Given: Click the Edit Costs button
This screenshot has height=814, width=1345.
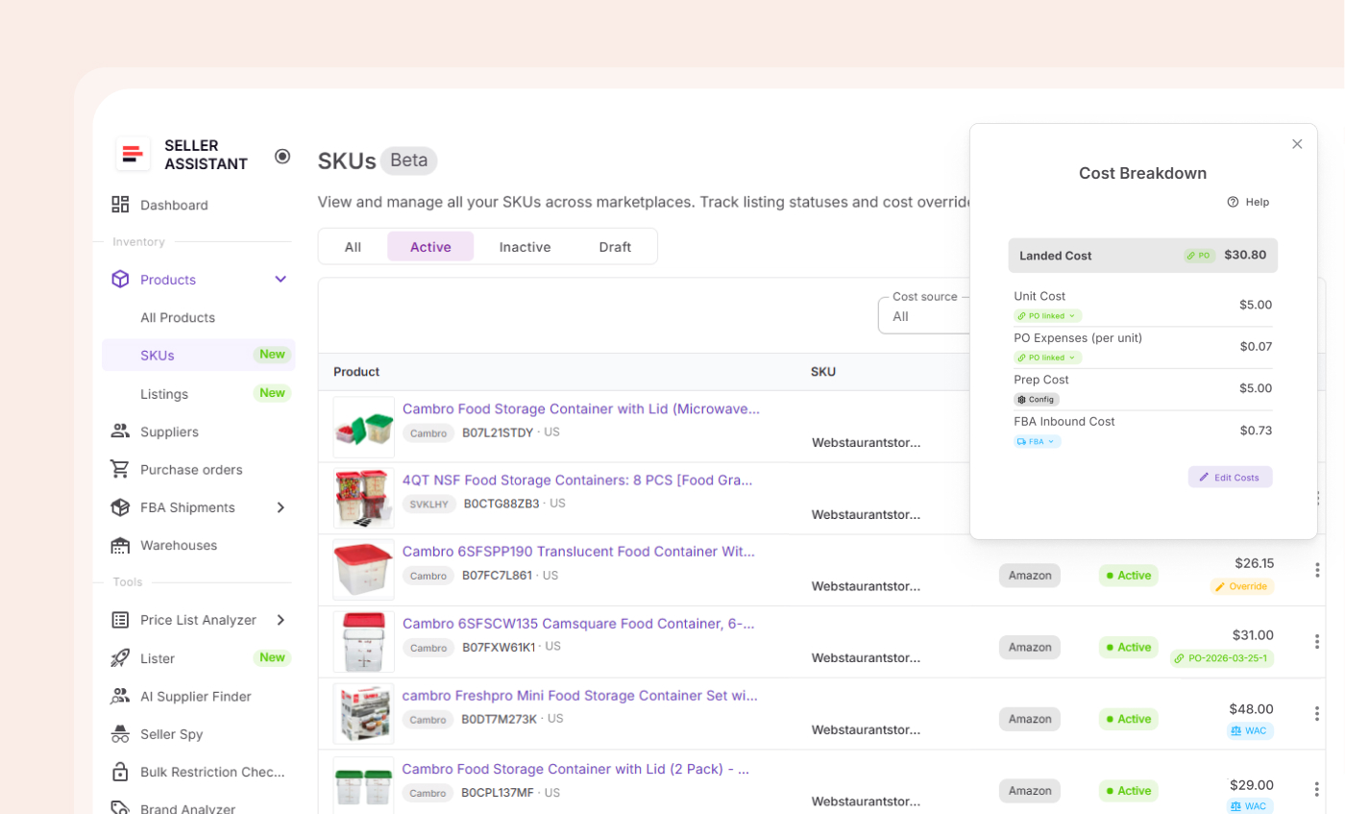Looking at the screenshot, I should click(x=1230, y=477).
